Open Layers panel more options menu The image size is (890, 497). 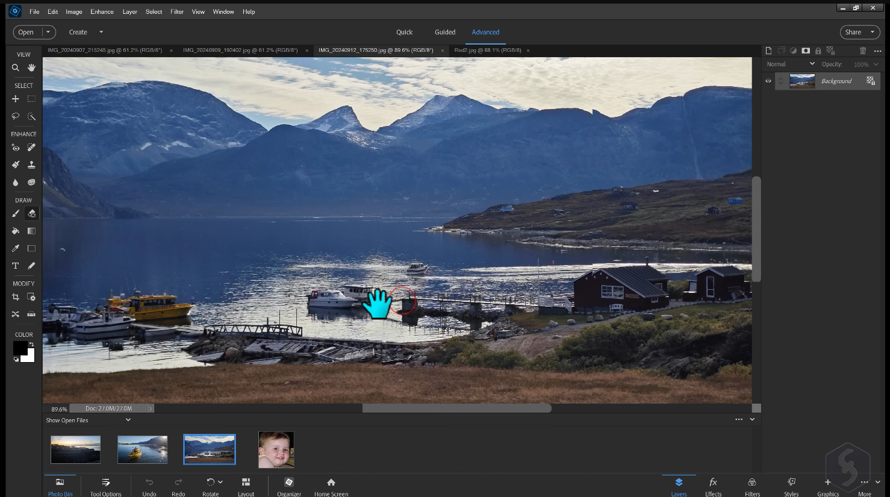point(877,51)
